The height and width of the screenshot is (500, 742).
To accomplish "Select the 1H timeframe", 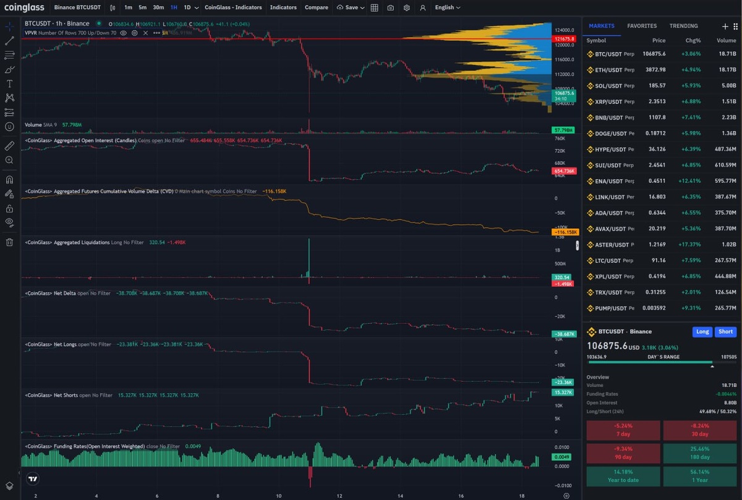I will click(x=174, y=7).
